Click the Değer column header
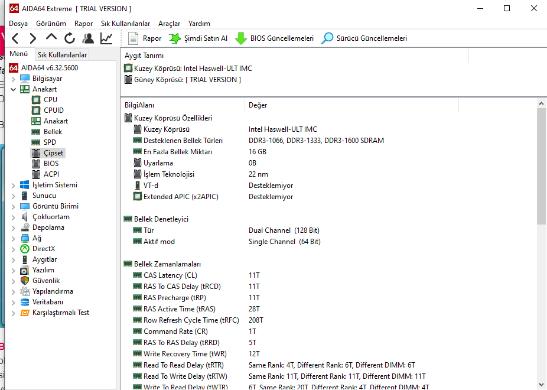 tap(258, 105)
